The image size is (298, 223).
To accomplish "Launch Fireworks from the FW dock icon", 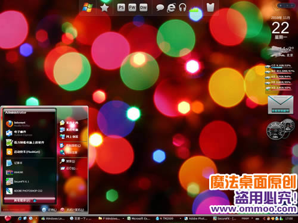I will click(x=132, y=8).
